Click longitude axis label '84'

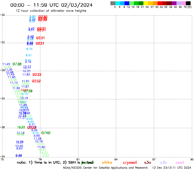(x=116, y=160)
